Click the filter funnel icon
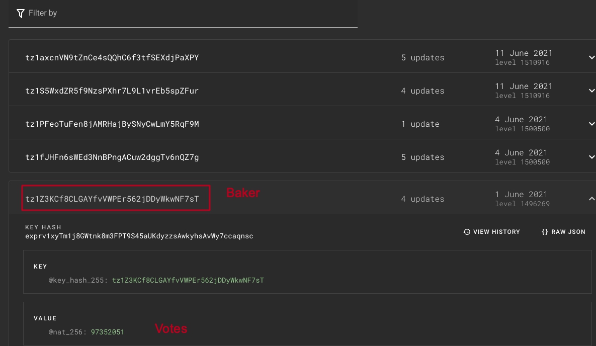This screenshot has width=596, height=346. [21, 13]
